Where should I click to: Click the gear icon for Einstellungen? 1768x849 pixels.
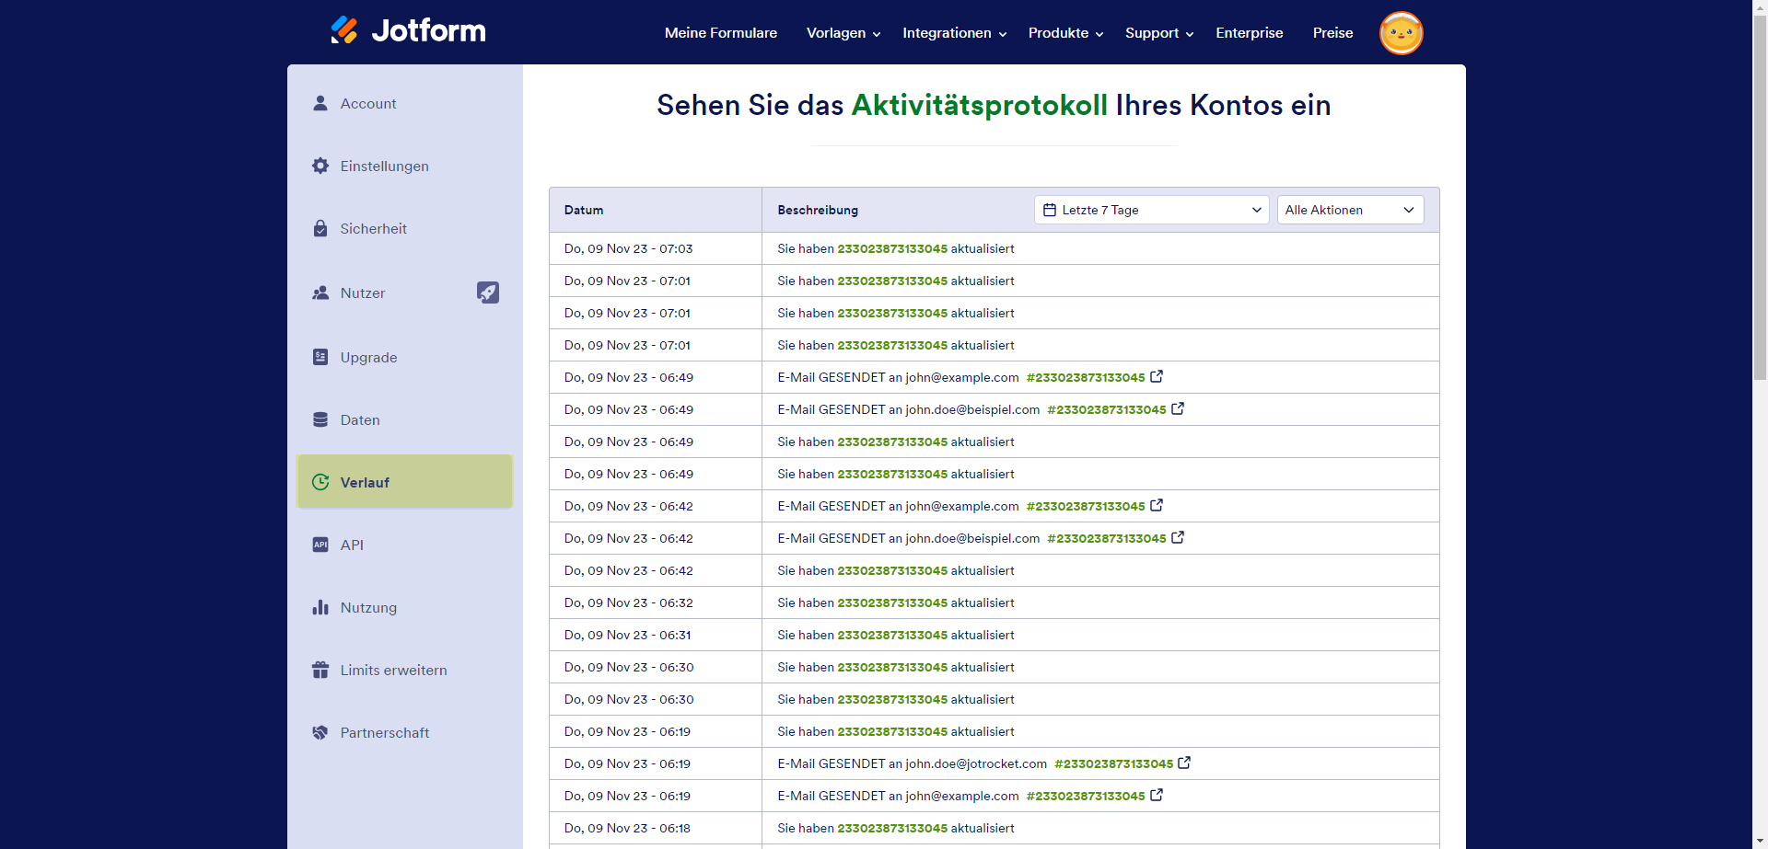tap(320, 166)
